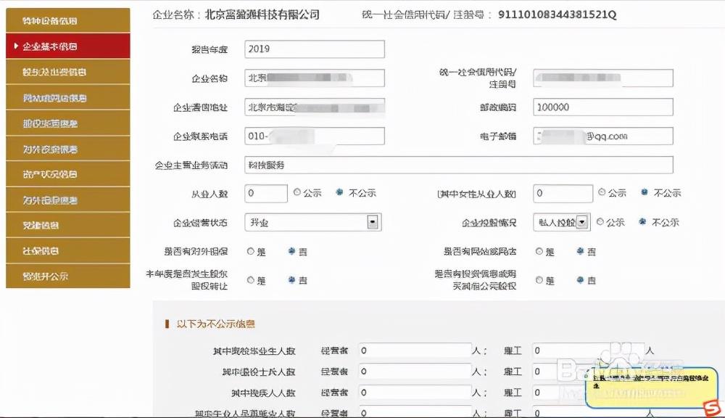This screenshot has width=725, height=418.
Task: Click the company name 北京富鑫源科技有限公司
Action: [262, 15]
